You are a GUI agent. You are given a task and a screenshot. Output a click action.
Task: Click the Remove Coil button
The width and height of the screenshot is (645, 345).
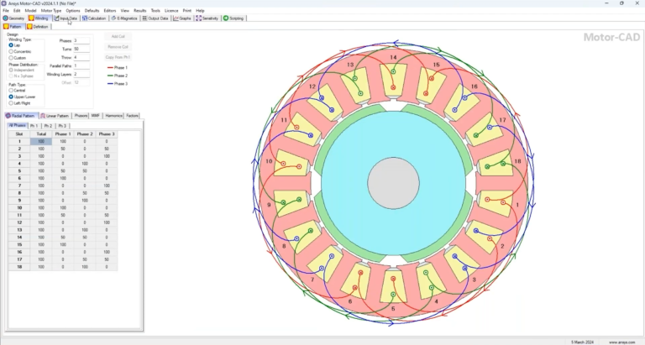118,47
